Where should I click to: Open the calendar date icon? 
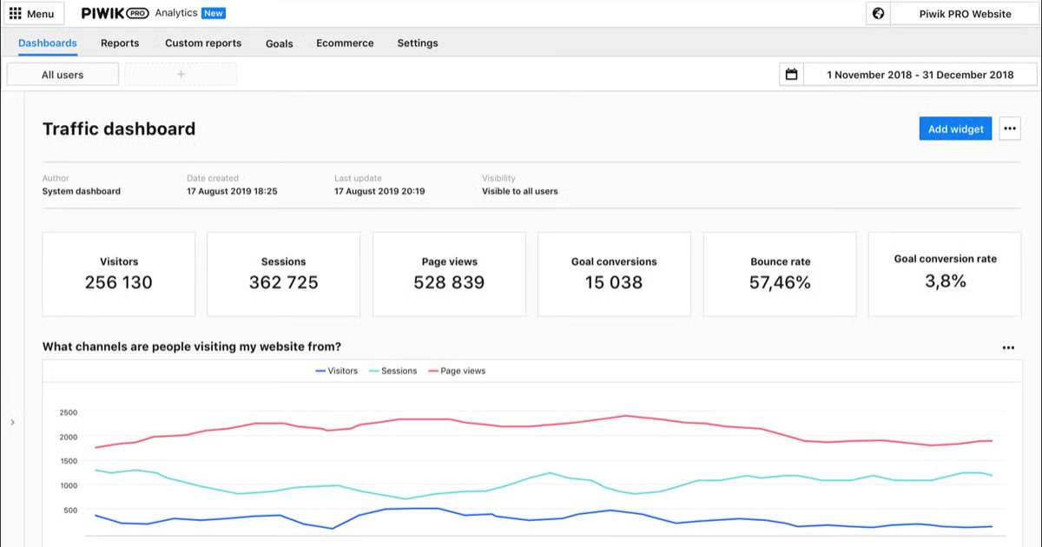point(791,75)
